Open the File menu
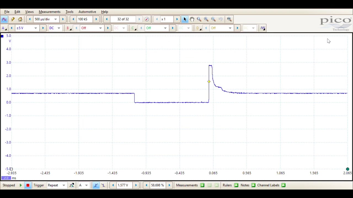Screen dimensions: 353x198 point(7,12)
